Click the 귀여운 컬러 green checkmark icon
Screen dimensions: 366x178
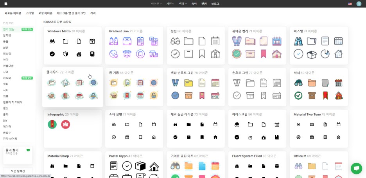(x=237, y=54)
